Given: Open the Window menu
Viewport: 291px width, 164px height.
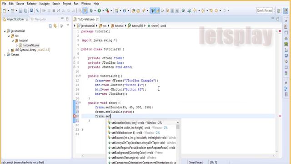Looking at the screenshot, I should (86, 4).
